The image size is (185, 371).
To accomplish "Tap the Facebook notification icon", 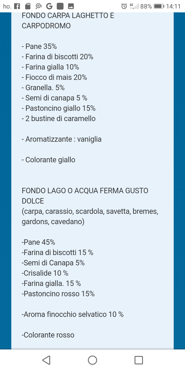I will click(17, 6).
